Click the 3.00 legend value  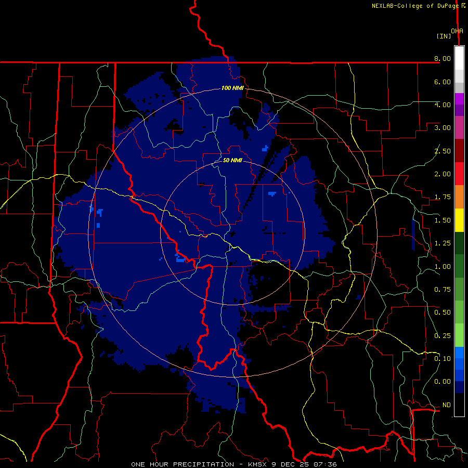[443, 128]
